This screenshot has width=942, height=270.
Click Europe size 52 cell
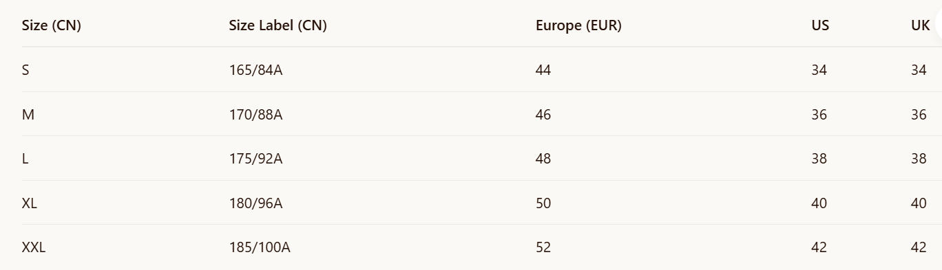coord(543,247)
